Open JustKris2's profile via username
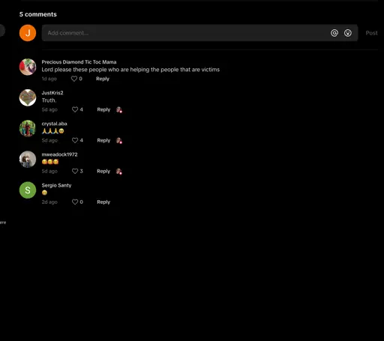This screenshot has height=341, width=384. 52,93
